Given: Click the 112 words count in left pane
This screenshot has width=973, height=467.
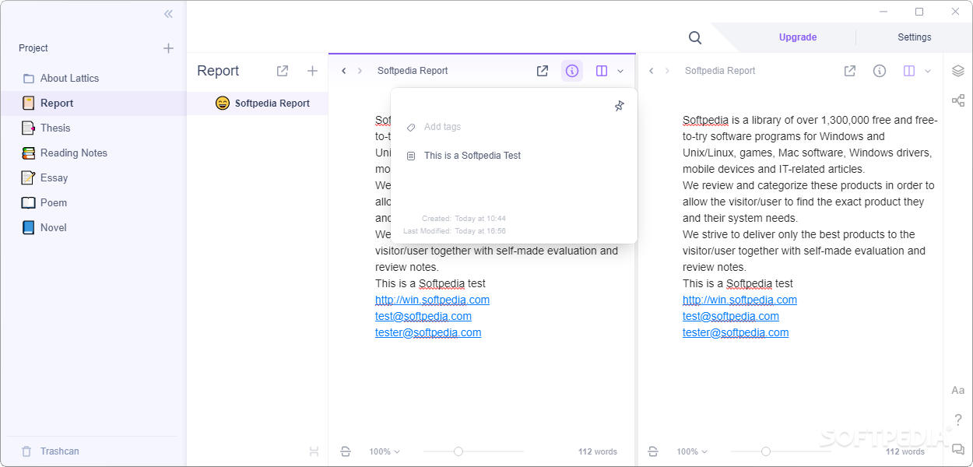Looking at the screenshot, I should point(598,451).
